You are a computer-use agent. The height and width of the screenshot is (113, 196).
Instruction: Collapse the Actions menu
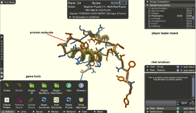8,112
